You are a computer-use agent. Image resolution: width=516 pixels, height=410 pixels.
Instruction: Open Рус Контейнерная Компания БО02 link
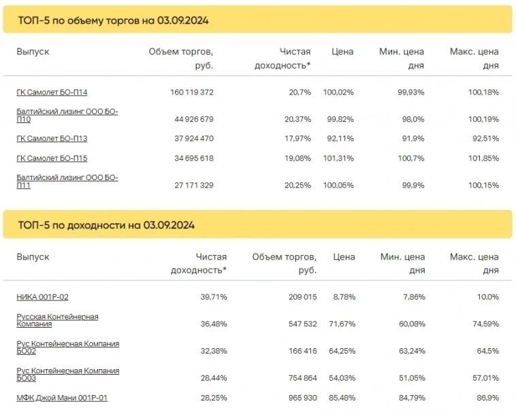point(67,347)
